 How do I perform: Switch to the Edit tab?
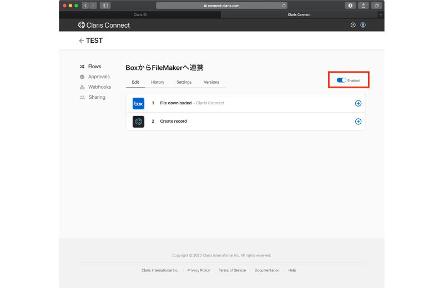pos(135,82)
